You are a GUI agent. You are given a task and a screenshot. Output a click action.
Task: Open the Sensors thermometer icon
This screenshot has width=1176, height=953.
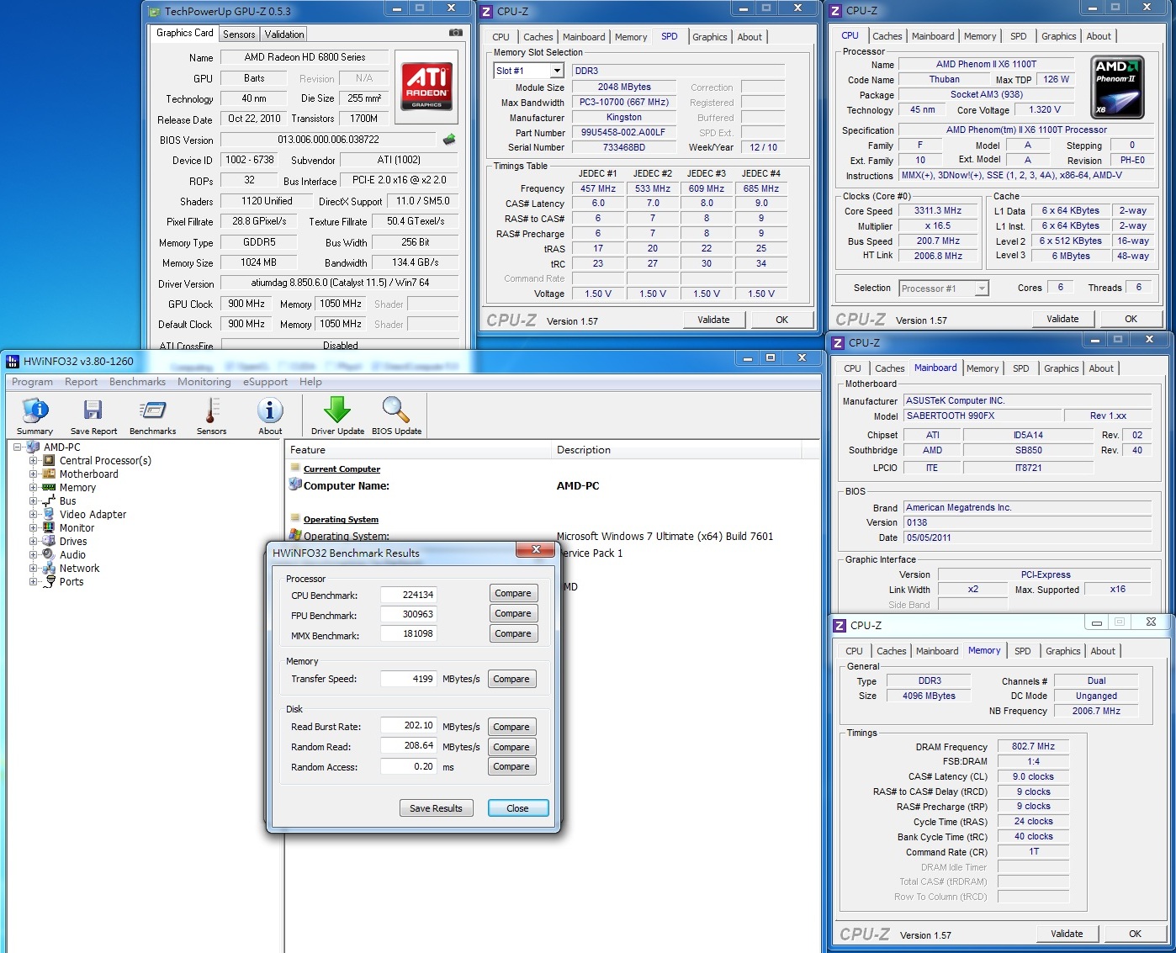[x=211, y=410]
